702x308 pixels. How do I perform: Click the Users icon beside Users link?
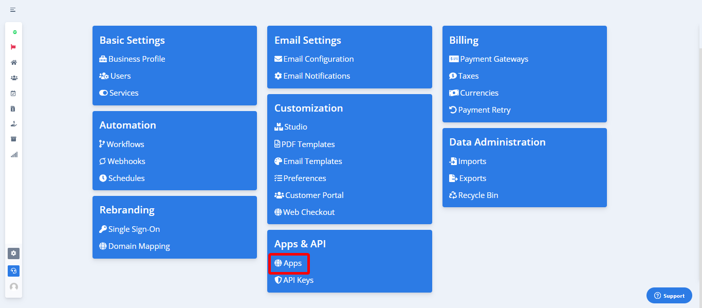[x=104, y=76]
